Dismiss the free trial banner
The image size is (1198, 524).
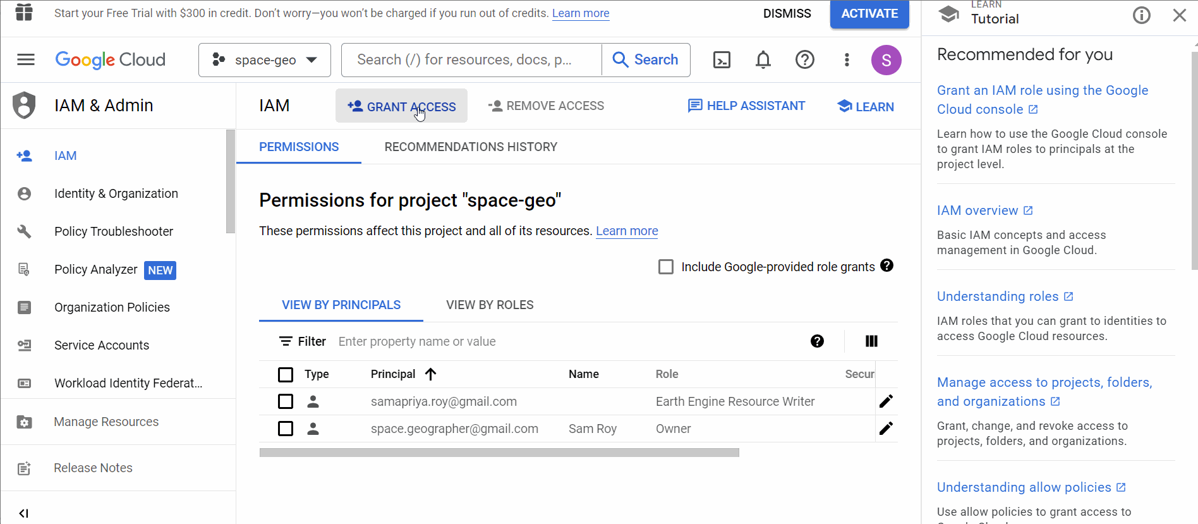point(787,13)
